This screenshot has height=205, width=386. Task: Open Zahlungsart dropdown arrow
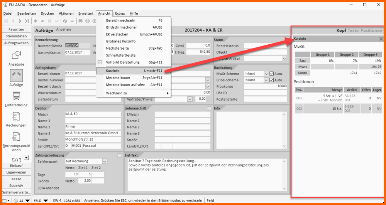(x=105, y=161)
